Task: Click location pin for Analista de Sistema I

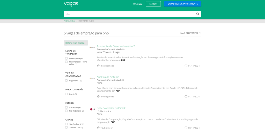Action: pyautogui.click(x=98, y=97)
